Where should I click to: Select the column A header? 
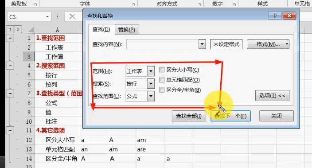click(57, 30)
